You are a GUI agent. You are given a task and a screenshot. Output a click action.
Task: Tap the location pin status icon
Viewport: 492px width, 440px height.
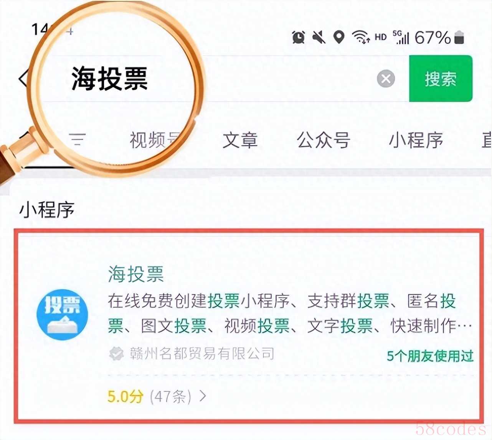coord(338,37)
